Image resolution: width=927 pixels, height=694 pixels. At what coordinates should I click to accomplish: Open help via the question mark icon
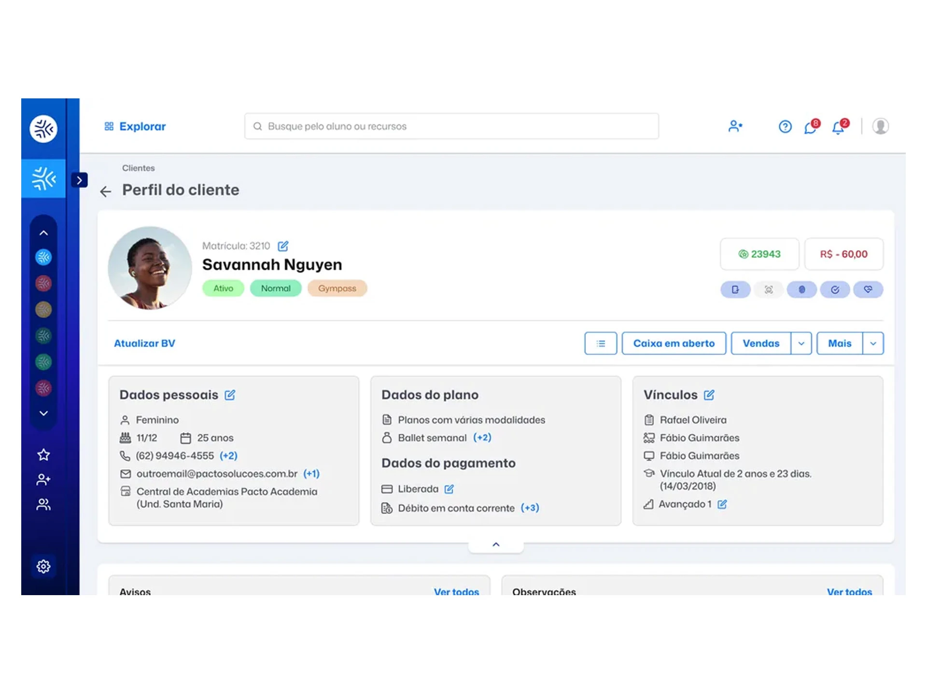pyautogui.click(x=785, y=127)
